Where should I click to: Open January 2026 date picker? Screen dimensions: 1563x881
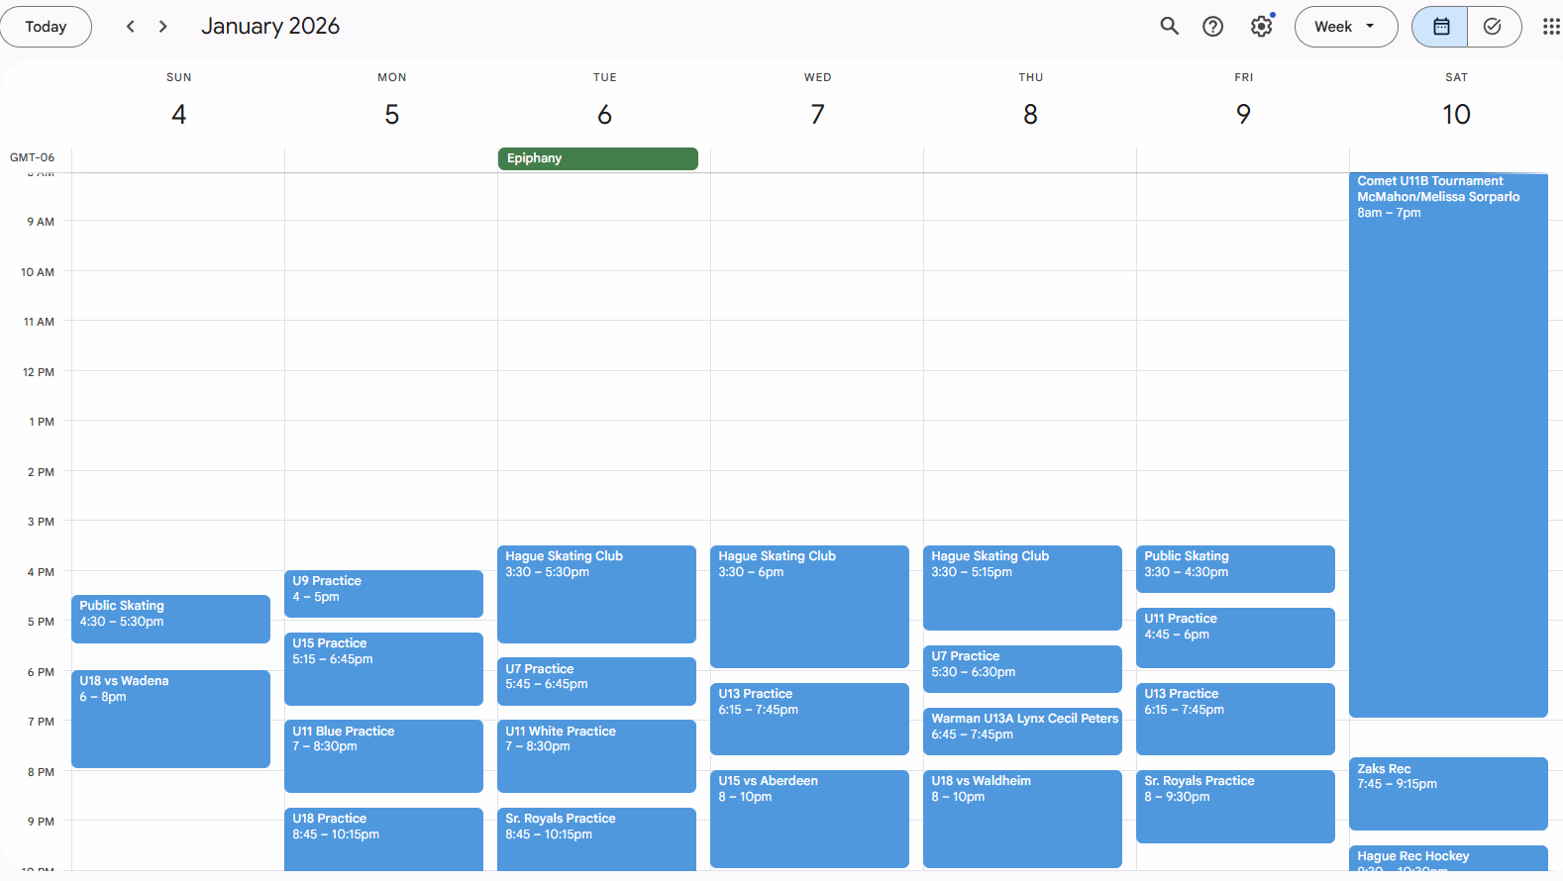[x=270, y=27]
